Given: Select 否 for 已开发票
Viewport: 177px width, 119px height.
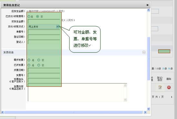Looking at the screenshot, I should pyautogui.click(x=39, y=65).
